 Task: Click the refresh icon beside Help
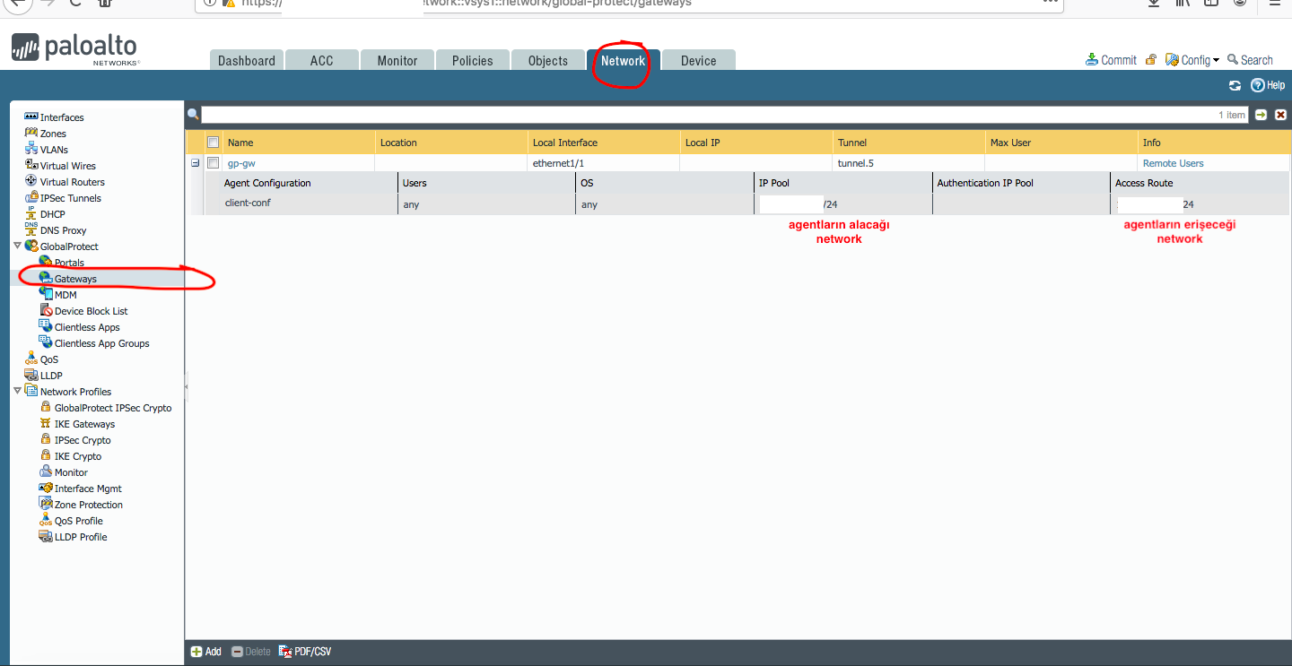(x=1235, y=85)
